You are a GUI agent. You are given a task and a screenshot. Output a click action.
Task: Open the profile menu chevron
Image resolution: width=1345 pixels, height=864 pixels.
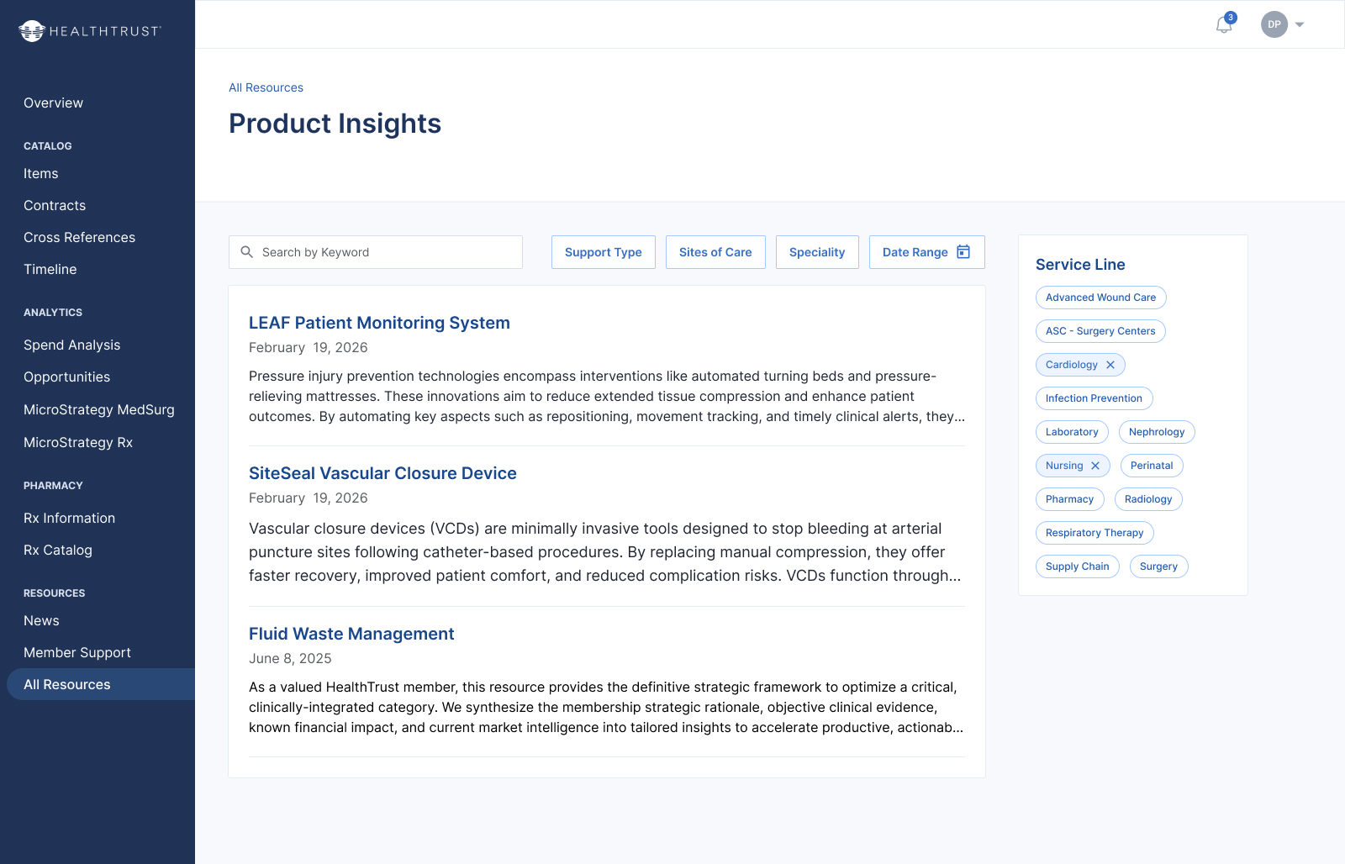pos(1300,24)
